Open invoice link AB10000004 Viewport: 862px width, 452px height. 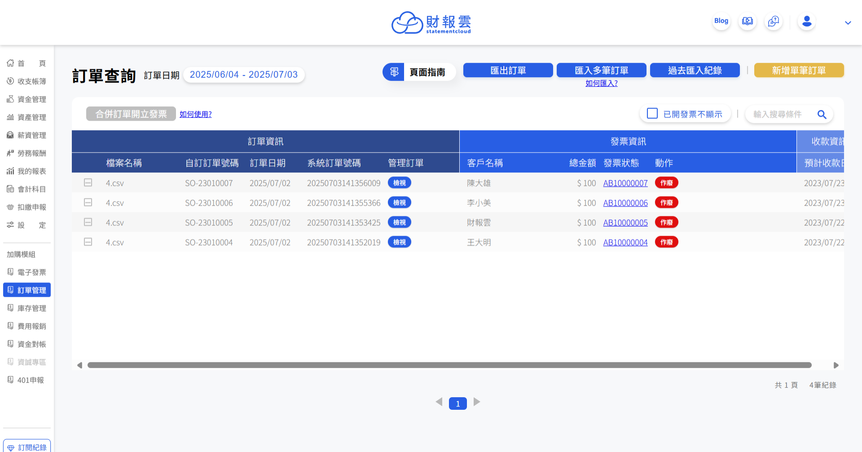pos(625,242)
